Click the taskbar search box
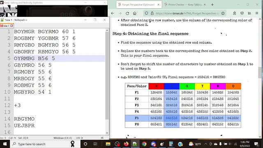The width and height of the screenshot is (263, 148). pos(45,144)
